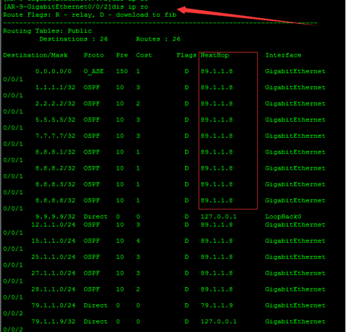
Task: Click destination 8.8.8.2/32
Action: coord(56,168)
